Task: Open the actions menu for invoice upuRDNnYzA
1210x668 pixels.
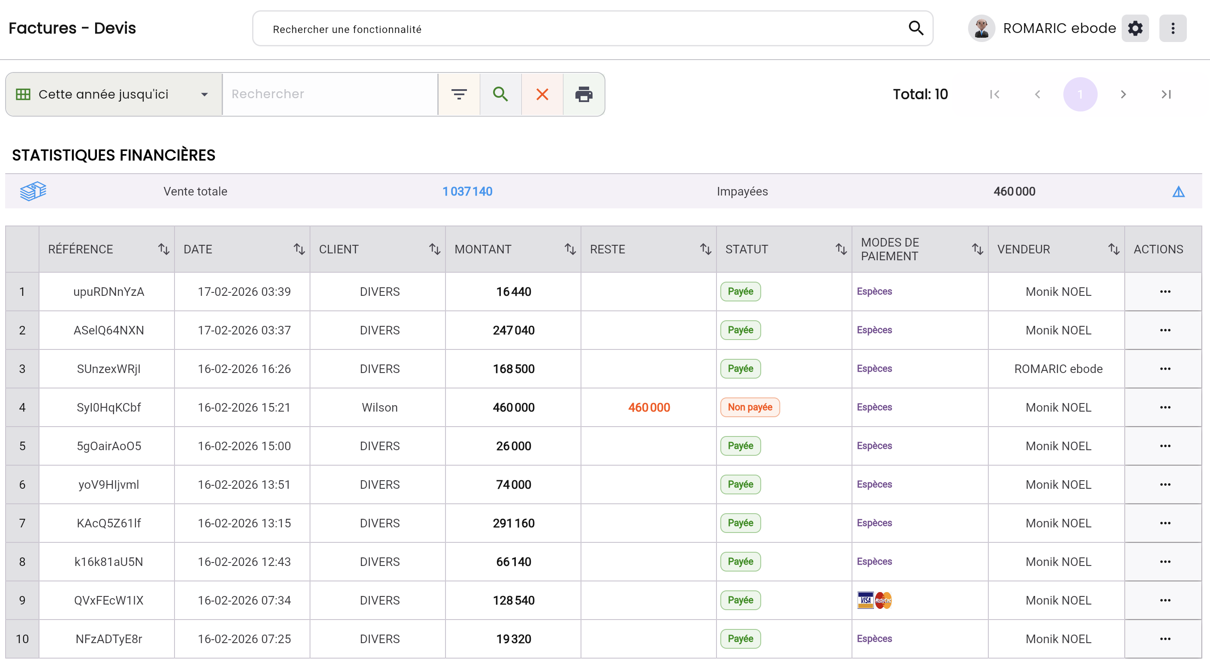Action: coord(1165,292)
